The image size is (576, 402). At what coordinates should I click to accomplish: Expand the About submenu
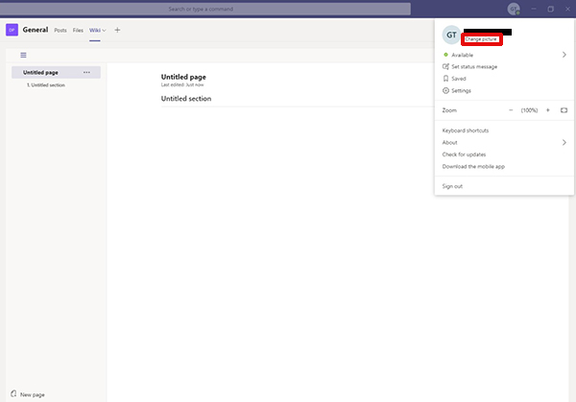564,142
